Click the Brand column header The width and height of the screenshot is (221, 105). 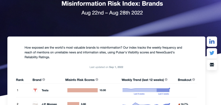point(37,80)
